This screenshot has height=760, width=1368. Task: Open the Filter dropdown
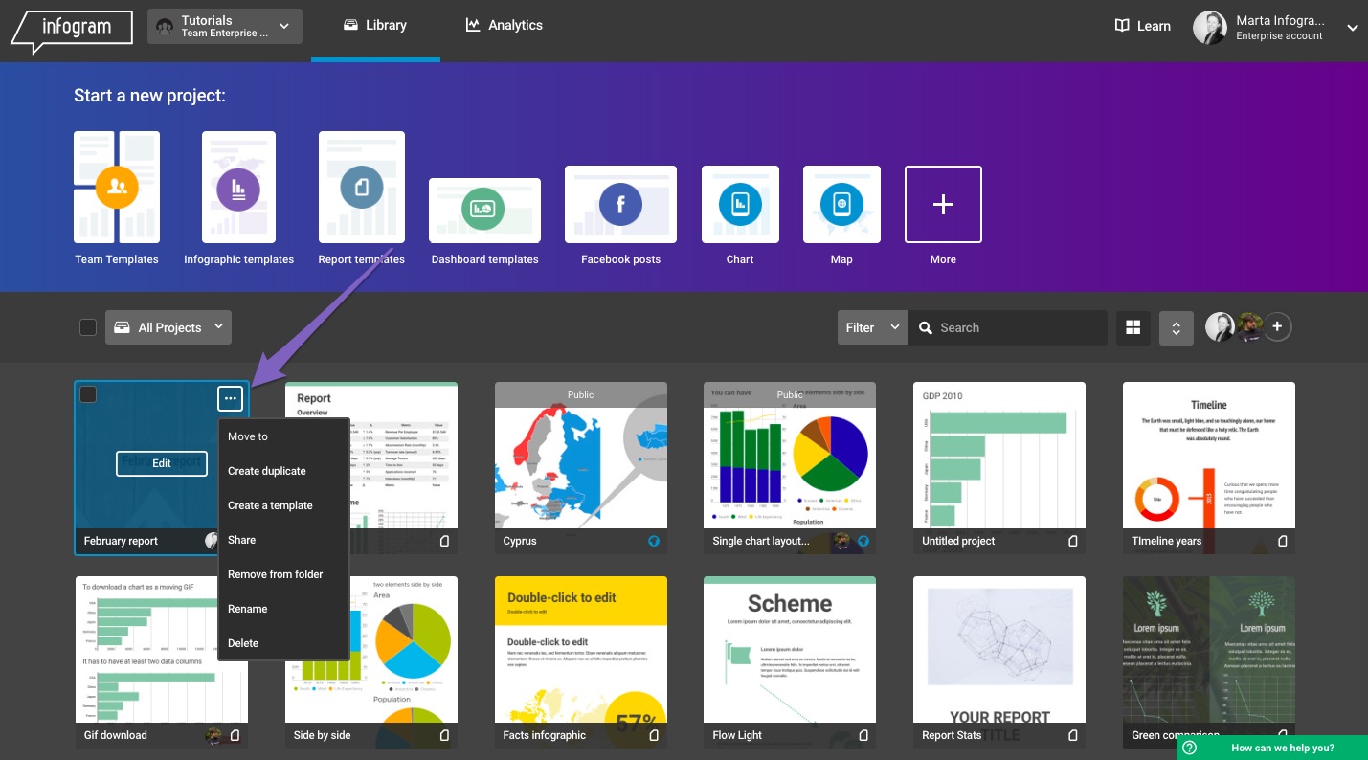click(871, 327)
